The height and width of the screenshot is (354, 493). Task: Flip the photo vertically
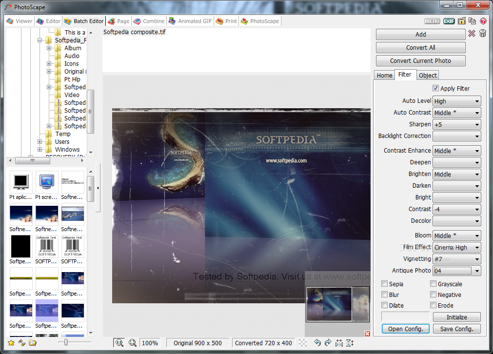coord(350,343)
